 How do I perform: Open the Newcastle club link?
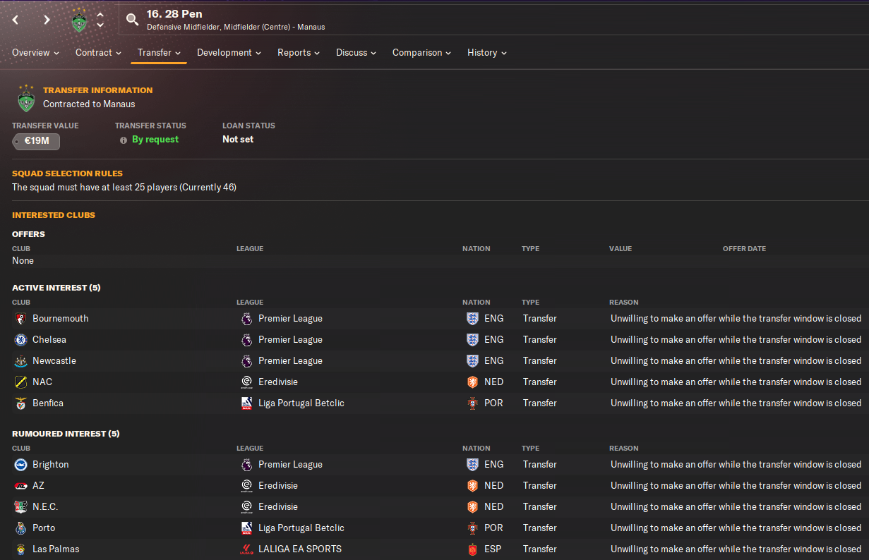coord(54,361)
